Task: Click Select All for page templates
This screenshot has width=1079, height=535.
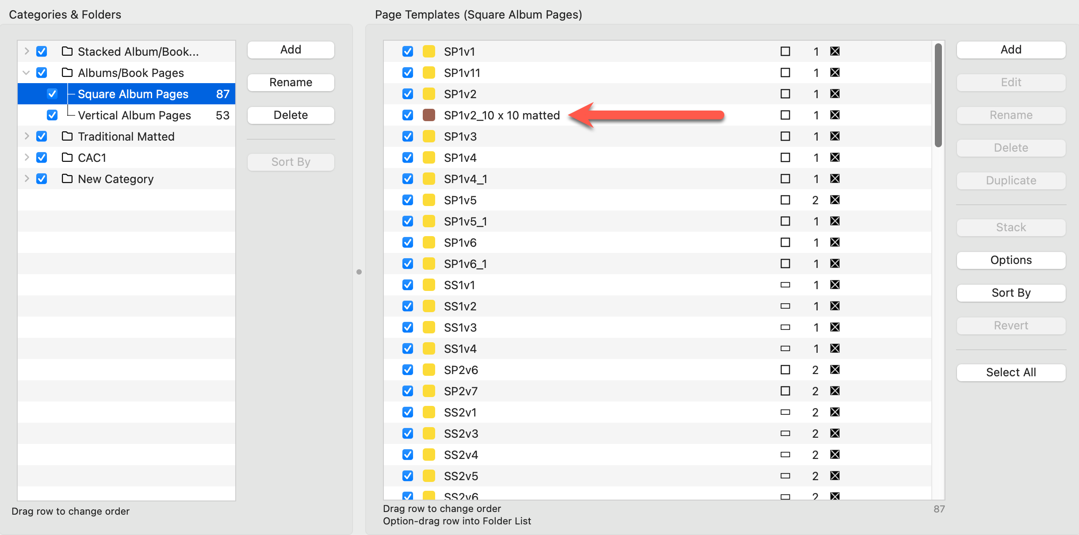Action: click(1010, 372)
